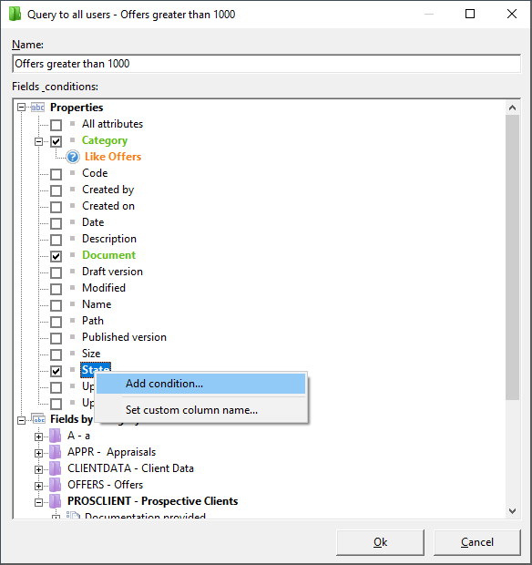Click the OFFERS purple folder icon

point(55,485)
